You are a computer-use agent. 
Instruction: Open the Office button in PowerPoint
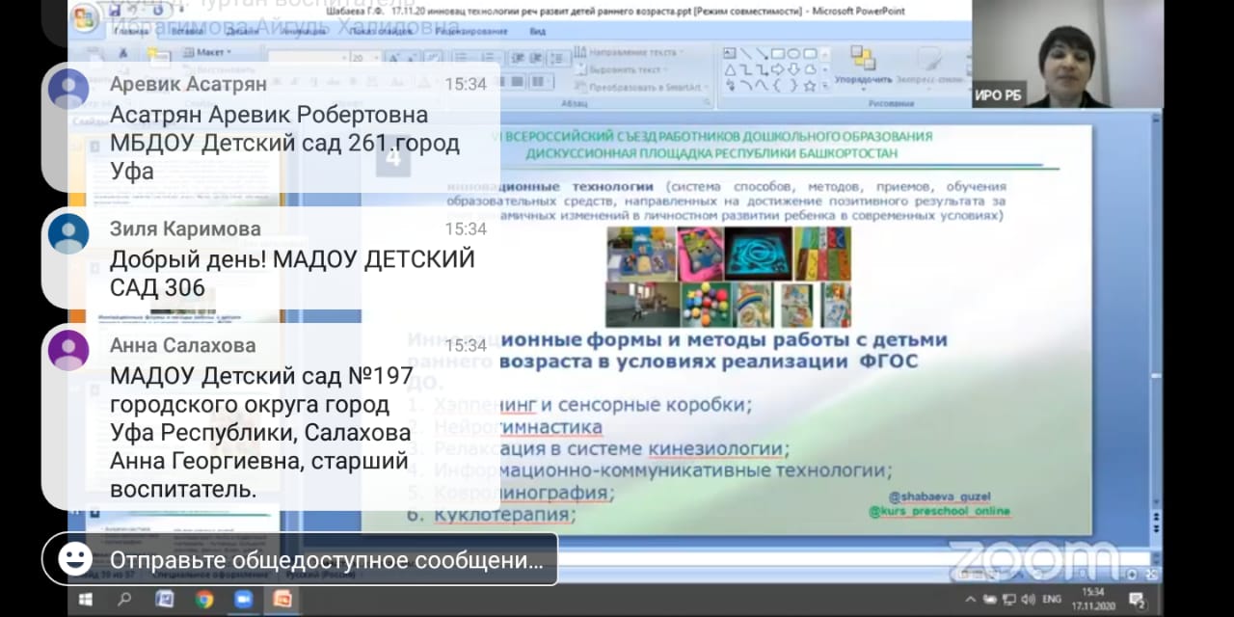click(x=85, y=16)
